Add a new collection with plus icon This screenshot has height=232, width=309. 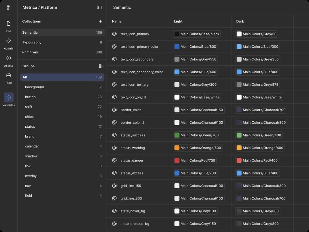[x=101, y=21]
